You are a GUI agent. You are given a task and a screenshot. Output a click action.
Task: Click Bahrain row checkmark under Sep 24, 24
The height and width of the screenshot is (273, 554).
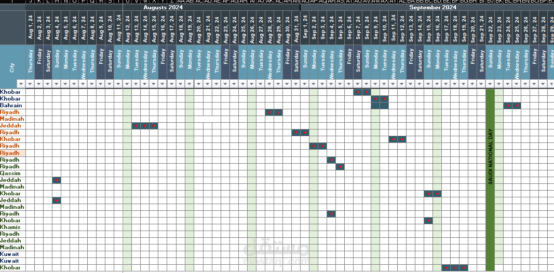(x=508, y=106)
